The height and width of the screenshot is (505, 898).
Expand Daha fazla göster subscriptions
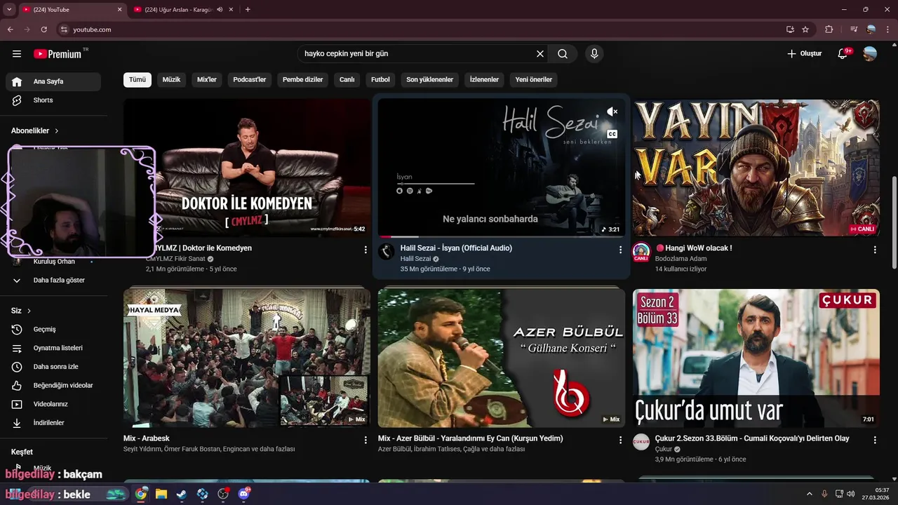click(53, 280)
